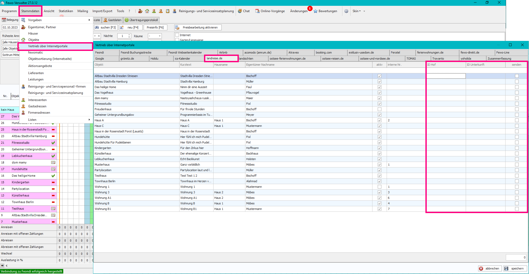The image size is (529, 274).
Task: Open the Räume combo box
Action: pyautogui.click(x=155, y=36)
